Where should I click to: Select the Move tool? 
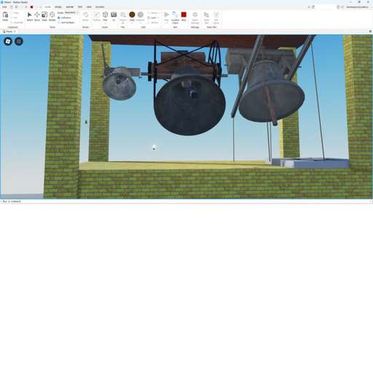37,16
